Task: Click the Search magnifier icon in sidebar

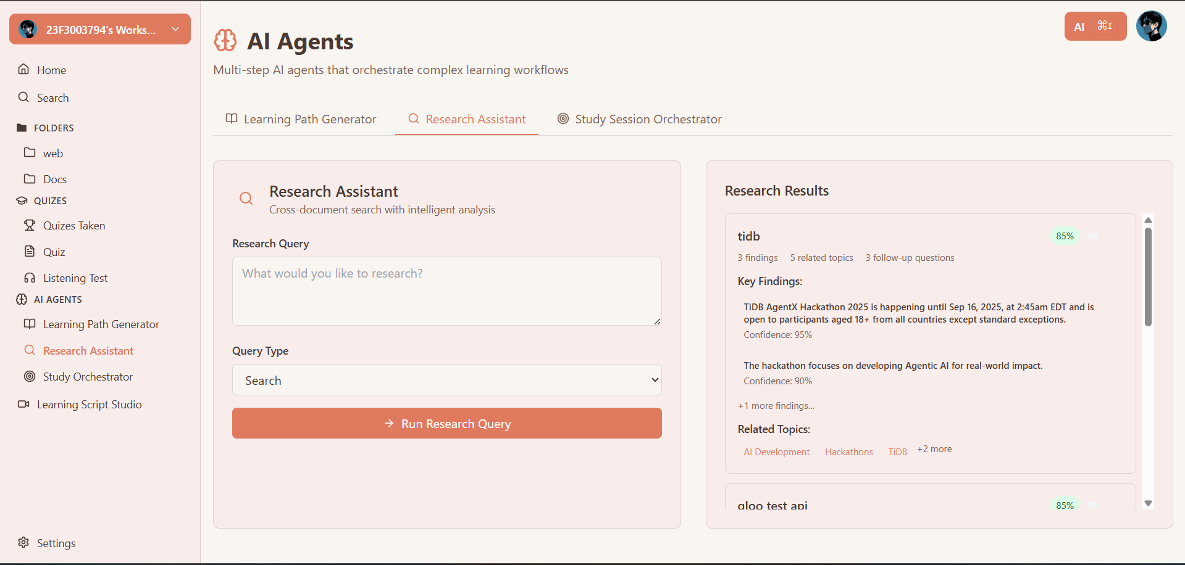Action: pos(23,97)
